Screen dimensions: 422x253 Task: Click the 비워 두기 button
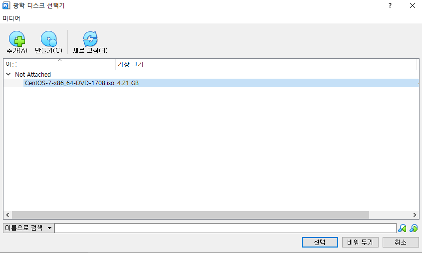360,242
